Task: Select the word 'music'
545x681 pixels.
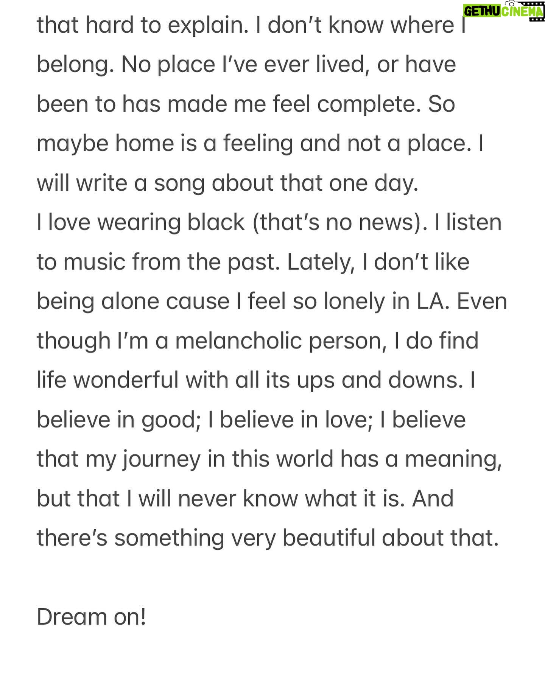Action: [x=94, y=262]
